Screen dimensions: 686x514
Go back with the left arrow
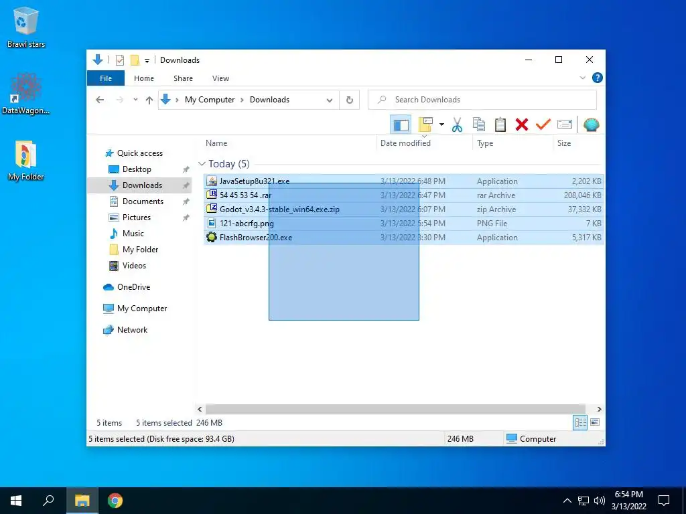[x=100, y=100]
